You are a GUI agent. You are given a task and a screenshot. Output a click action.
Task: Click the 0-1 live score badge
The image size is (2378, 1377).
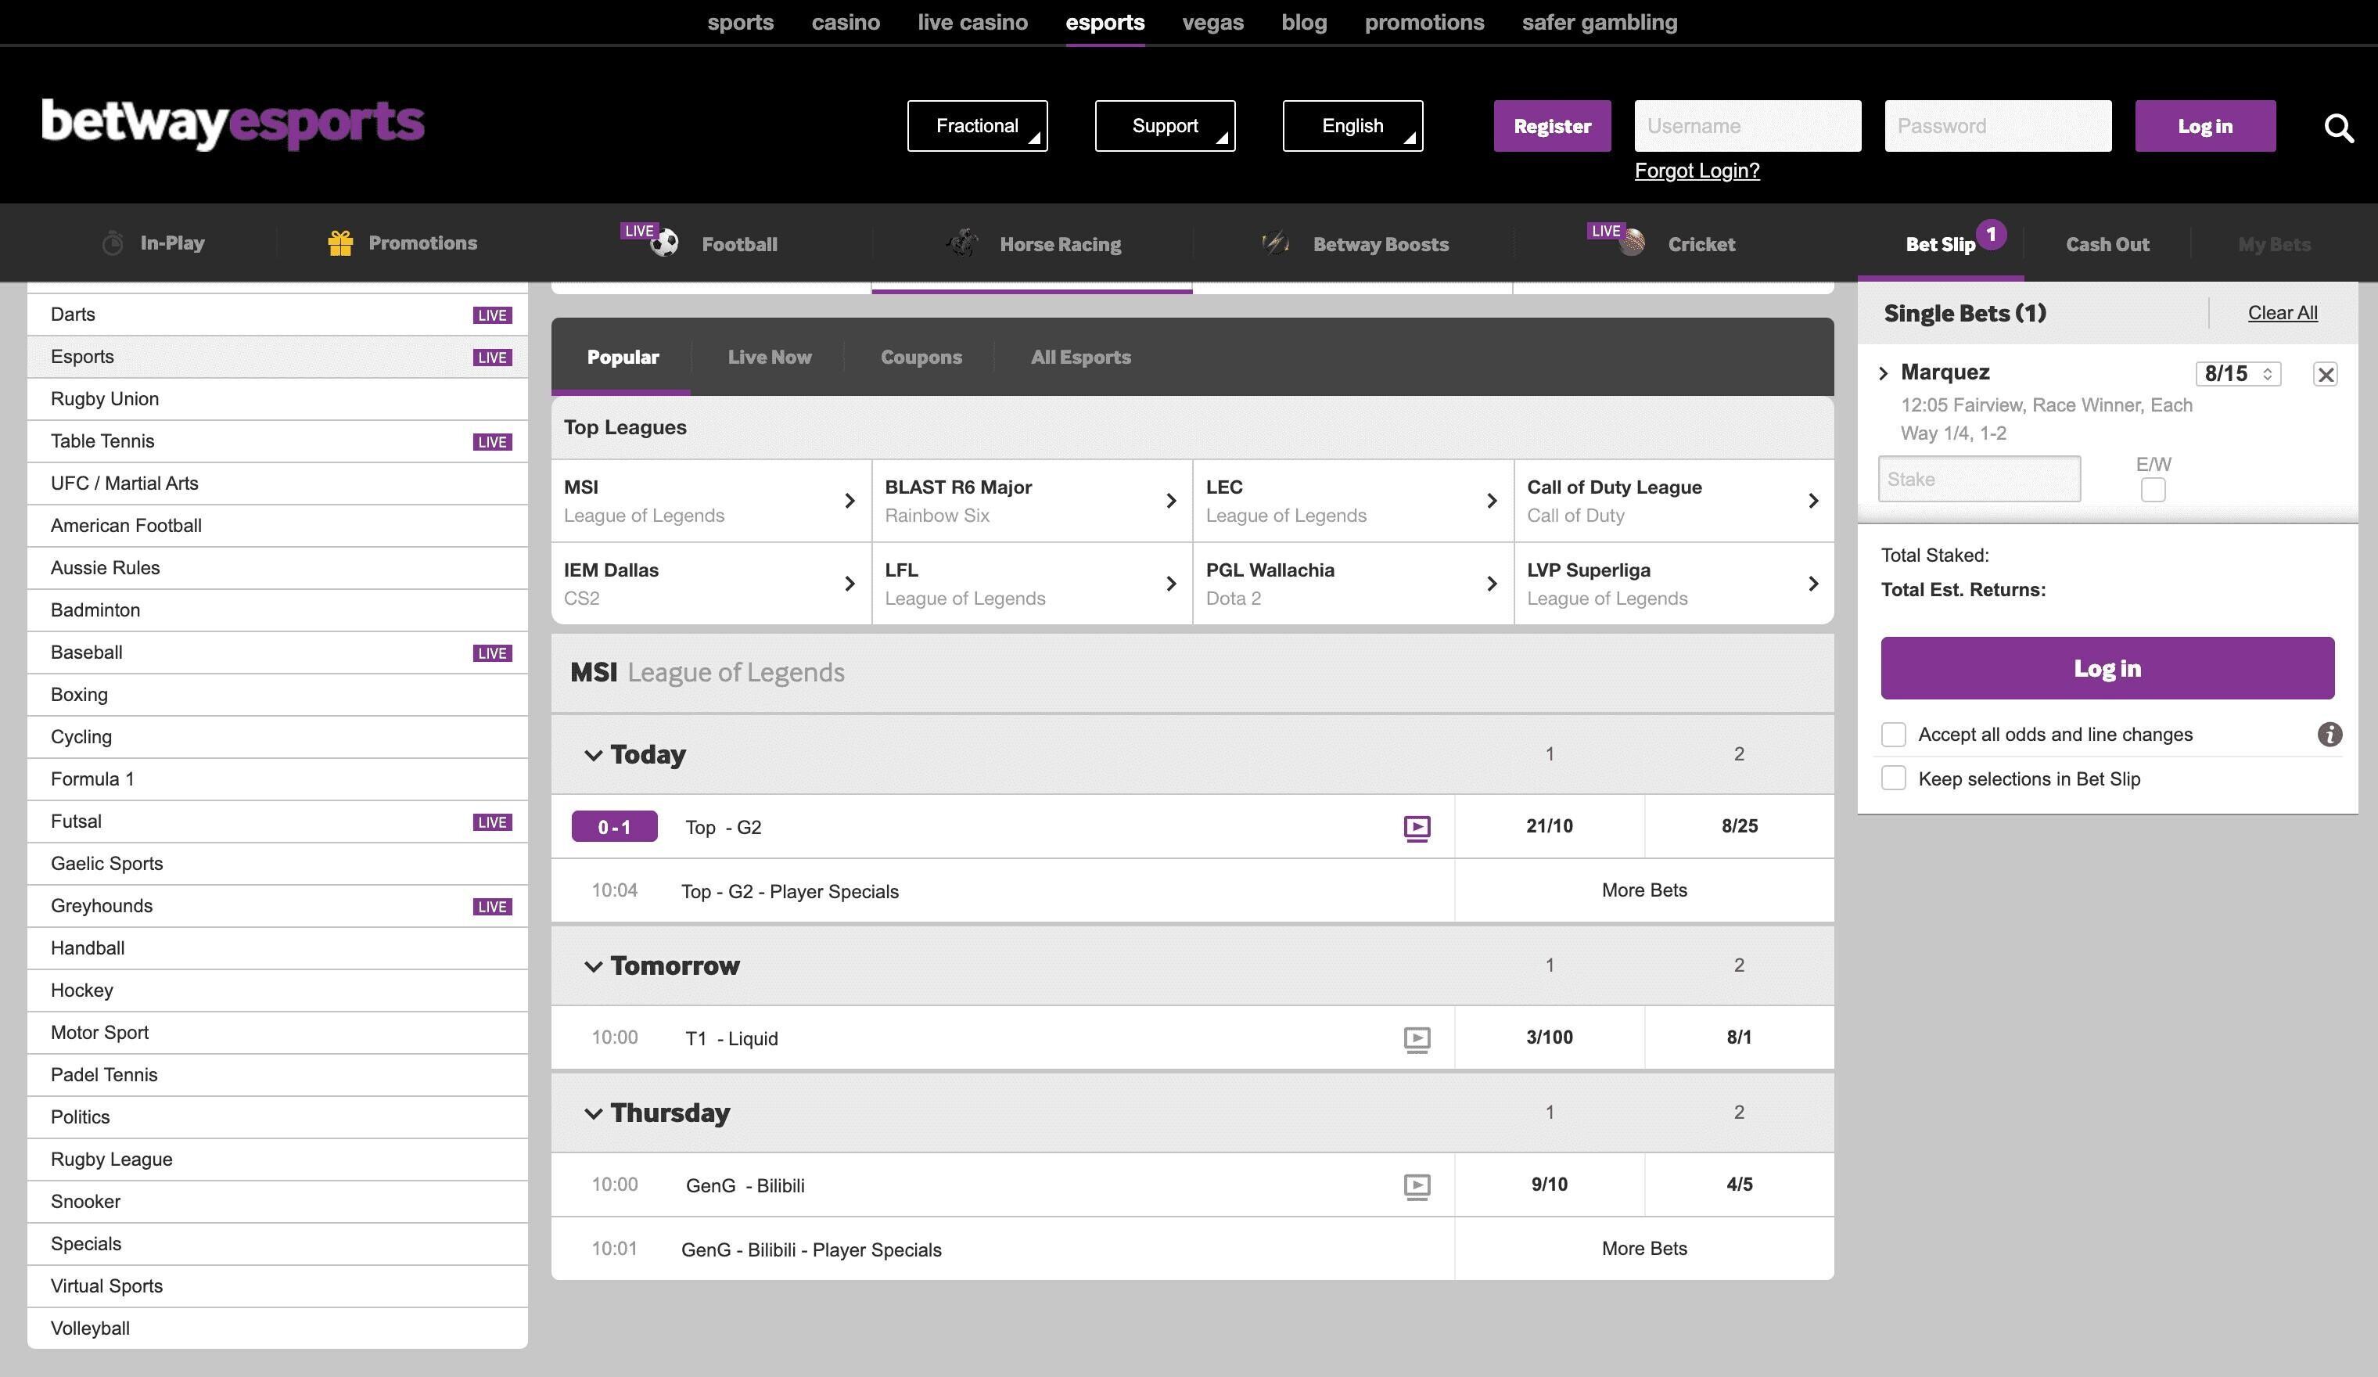(x=614, y=827)
